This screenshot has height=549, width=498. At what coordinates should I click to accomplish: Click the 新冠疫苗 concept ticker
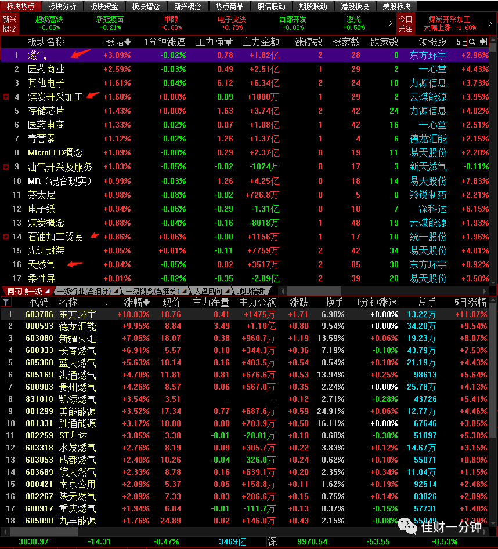(110, 23)
